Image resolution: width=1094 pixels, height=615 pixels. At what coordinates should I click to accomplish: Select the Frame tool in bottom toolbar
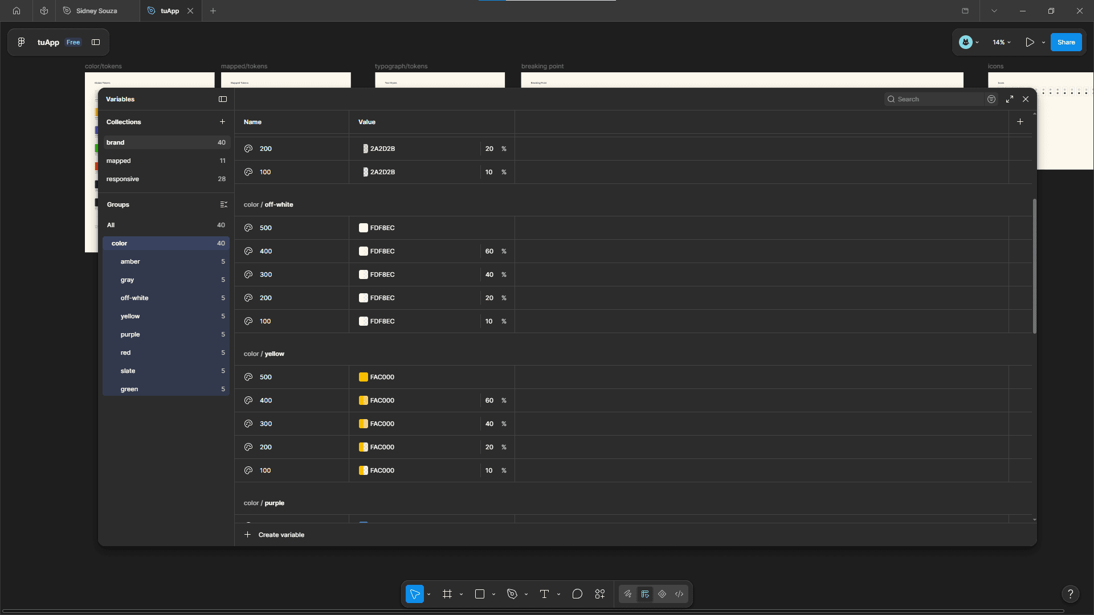click(447, 594)
